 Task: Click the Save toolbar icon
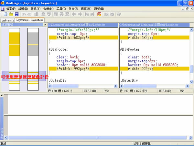16,14
